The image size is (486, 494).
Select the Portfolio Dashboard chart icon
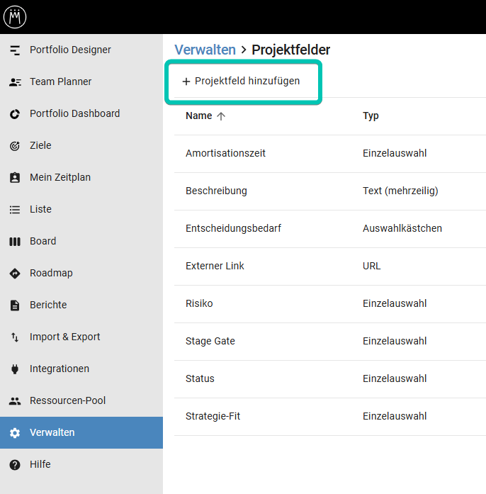(x=15, y=114)
